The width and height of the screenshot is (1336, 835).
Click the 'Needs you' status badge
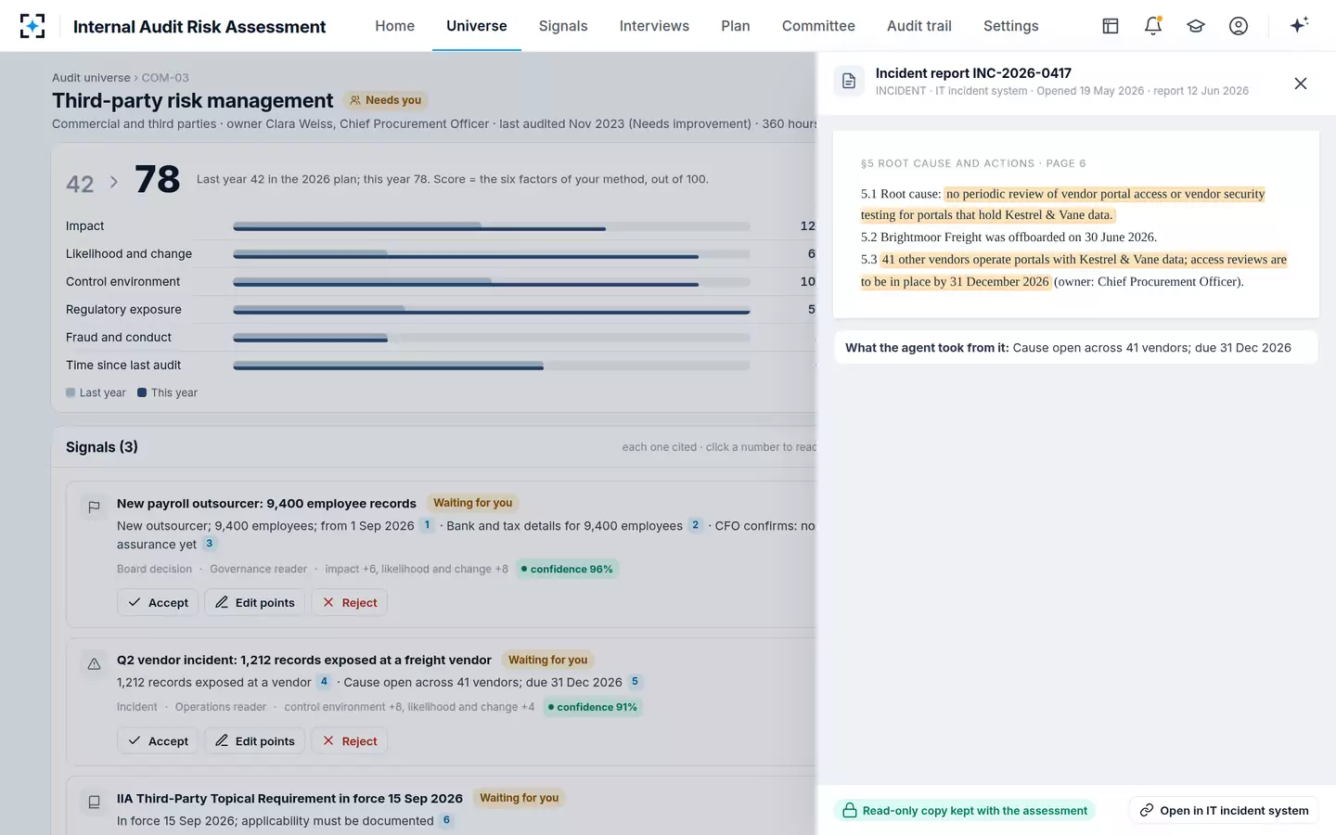coord(385,100)
